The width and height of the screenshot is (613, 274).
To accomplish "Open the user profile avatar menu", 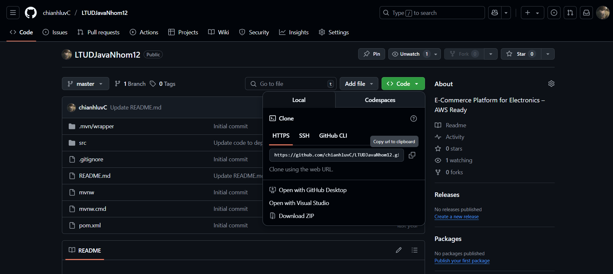I will (603, 13).
